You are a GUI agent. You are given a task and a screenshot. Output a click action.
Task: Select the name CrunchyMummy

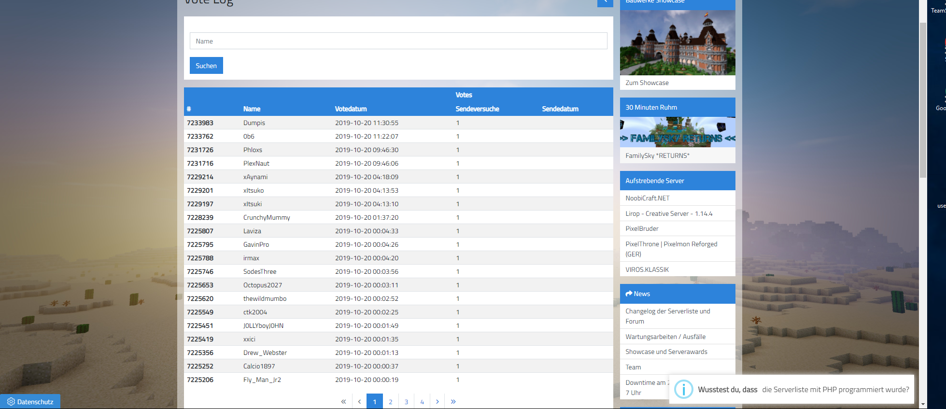tap(267, 217)
